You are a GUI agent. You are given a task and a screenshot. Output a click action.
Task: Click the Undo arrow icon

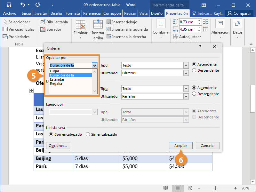pos(23,5)
